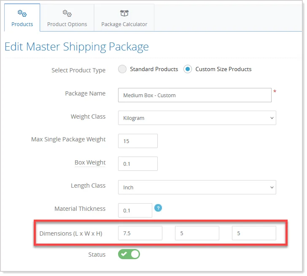Click the Material Thickness label

click(x=80, y=209)
